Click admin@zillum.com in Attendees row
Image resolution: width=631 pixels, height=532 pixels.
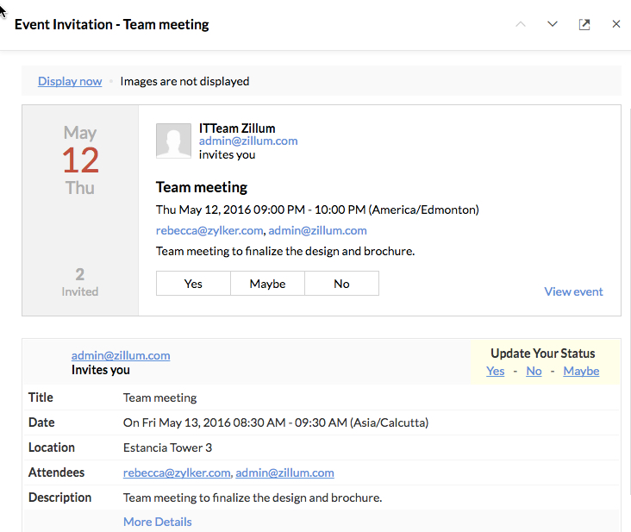coord(284,473)
